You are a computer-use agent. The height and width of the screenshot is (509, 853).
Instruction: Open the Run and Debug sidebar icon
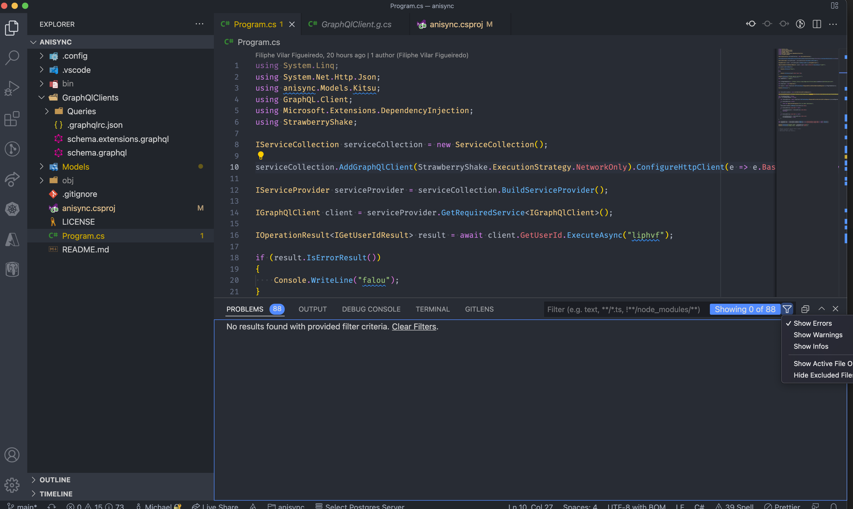pos(12,88)
